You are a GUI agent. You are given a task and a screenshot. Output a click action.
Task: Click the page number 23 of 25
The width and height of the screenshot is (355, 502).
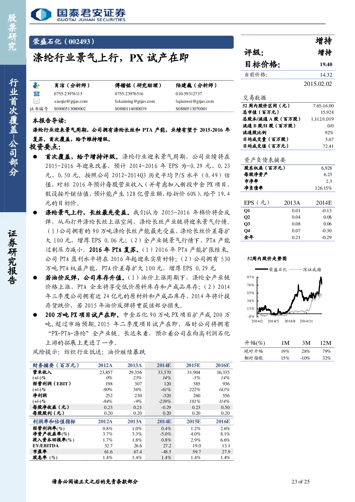(x=301, y=482)
